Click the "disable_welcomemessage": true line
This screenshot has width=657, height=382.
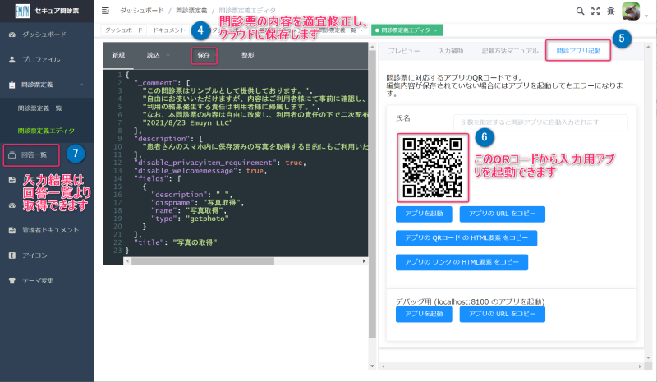click(200, 171)
